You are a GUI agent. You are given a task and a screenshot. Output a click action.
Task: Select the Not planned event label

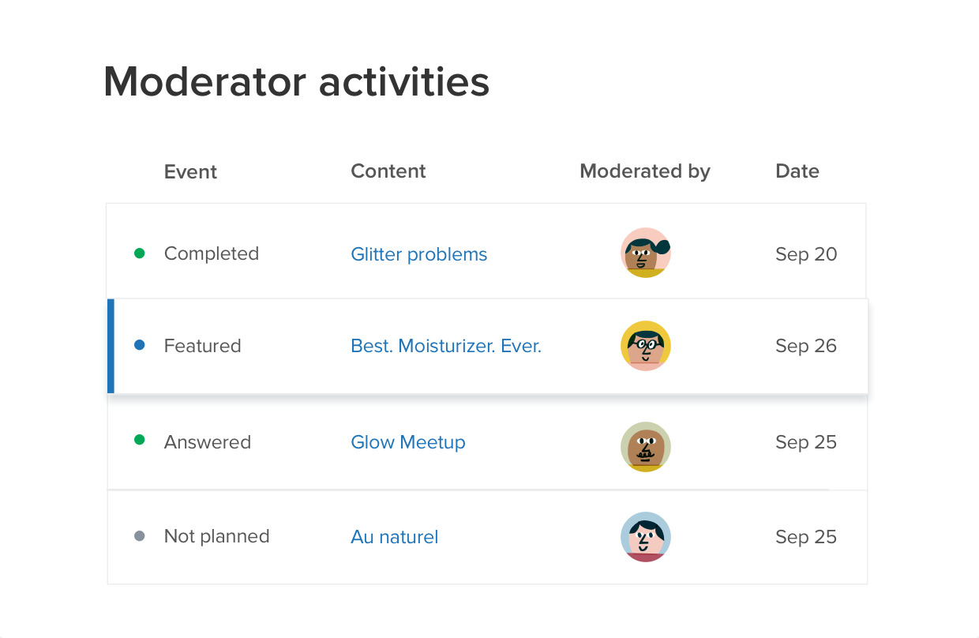217,536
